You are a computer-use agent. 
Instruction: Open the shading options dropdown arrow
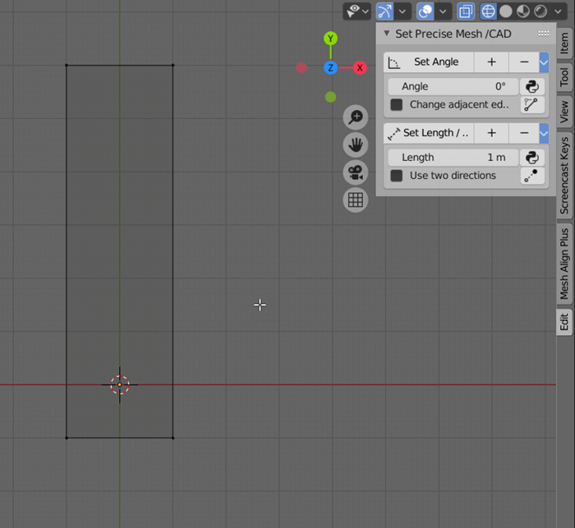point(558,11)
